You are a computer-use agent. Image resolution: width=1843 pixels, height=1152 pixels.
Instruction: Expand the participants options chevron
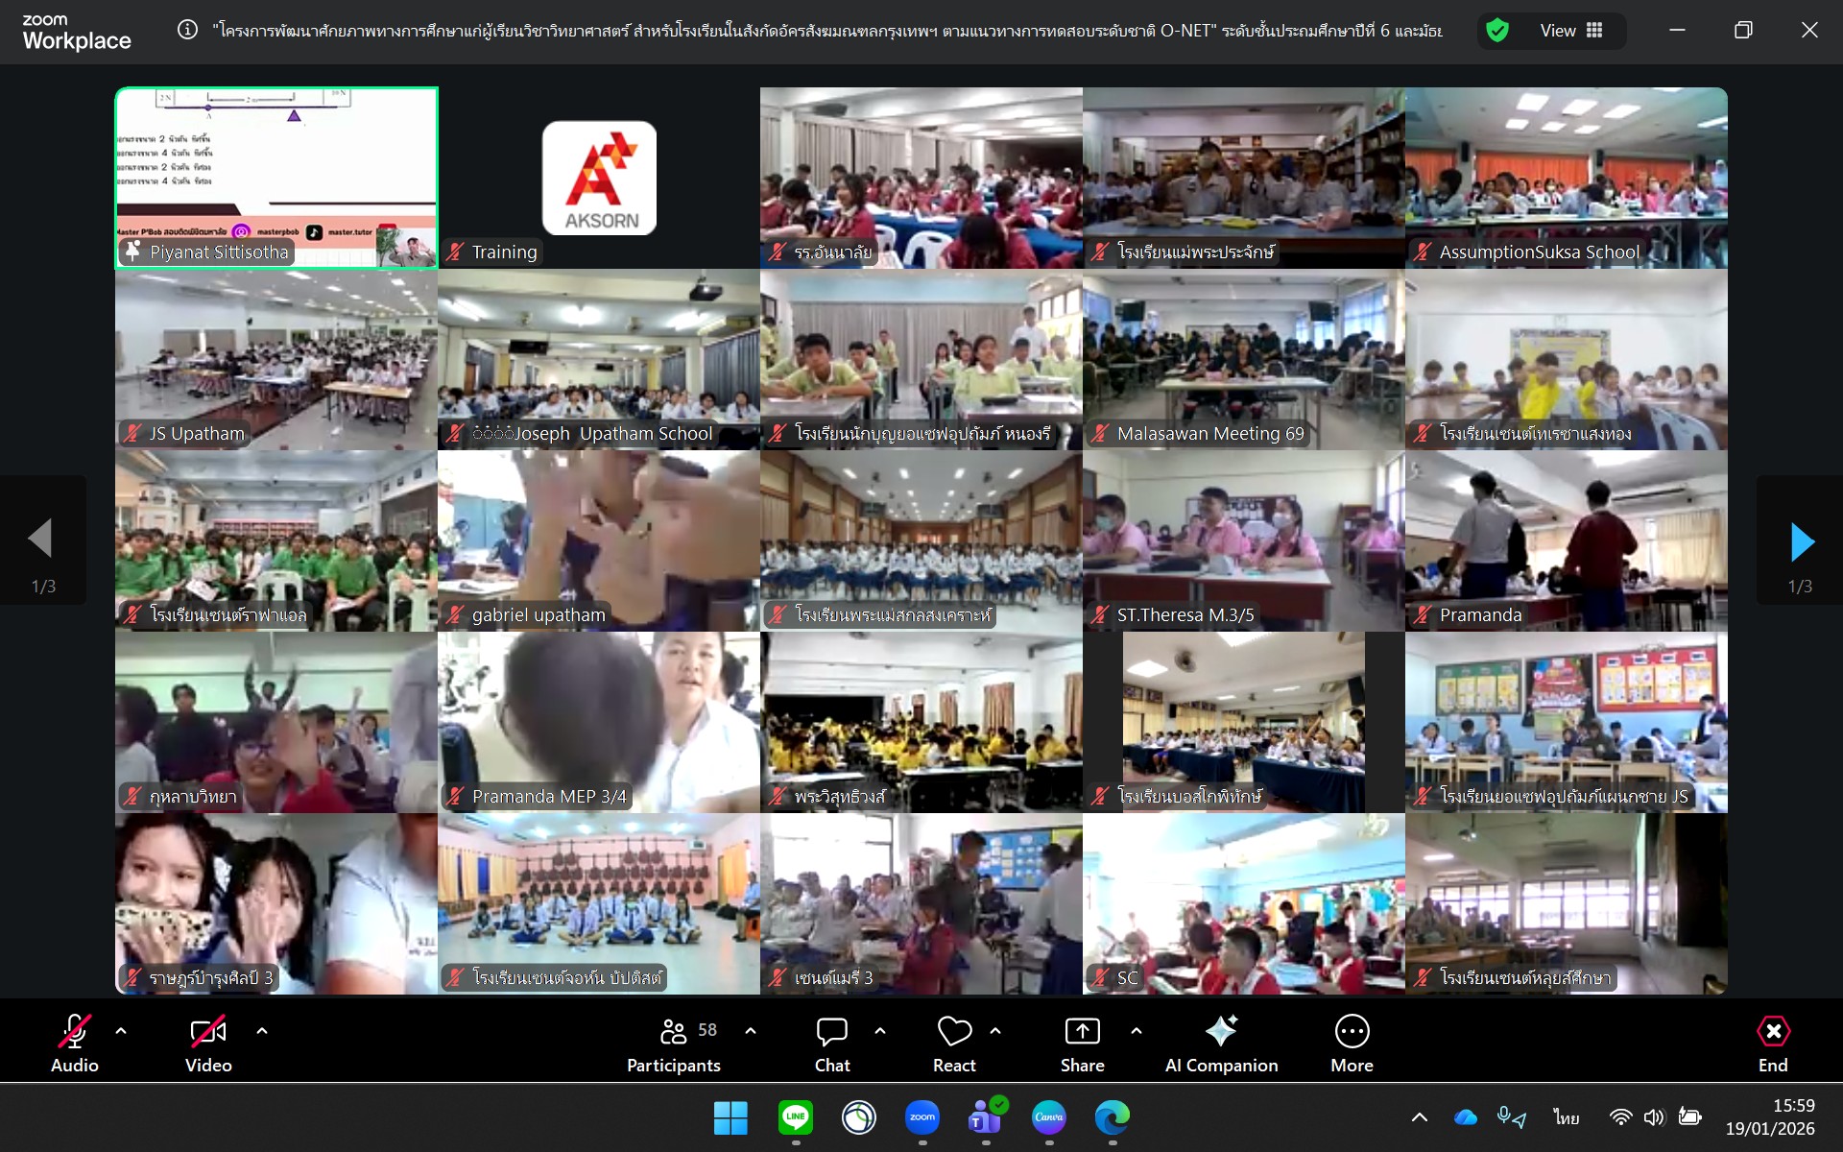tap(751, 1031)
